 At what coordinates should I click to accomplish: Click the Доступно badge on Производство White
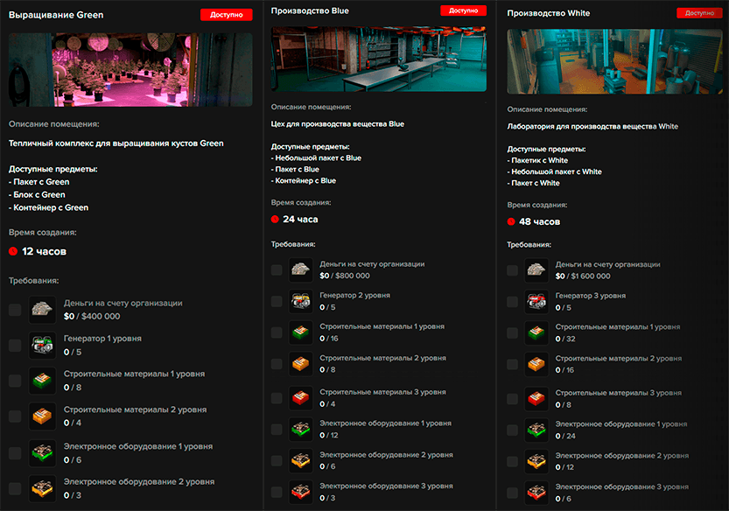coord(699,13)
